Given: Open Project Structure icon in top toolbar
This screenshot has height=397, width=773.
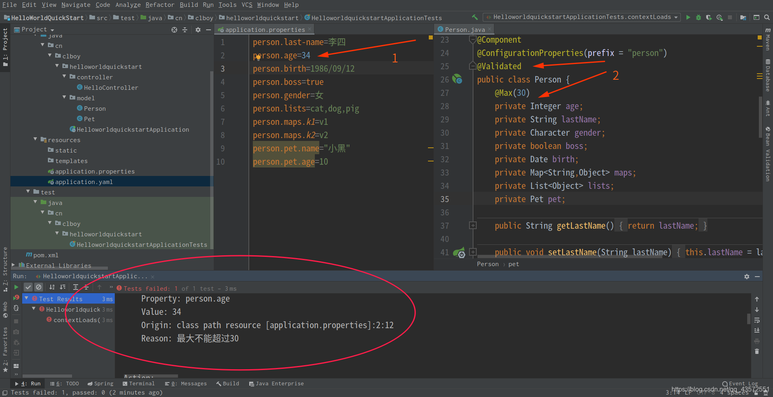Looking at the screenshot, I should point(743,17).
